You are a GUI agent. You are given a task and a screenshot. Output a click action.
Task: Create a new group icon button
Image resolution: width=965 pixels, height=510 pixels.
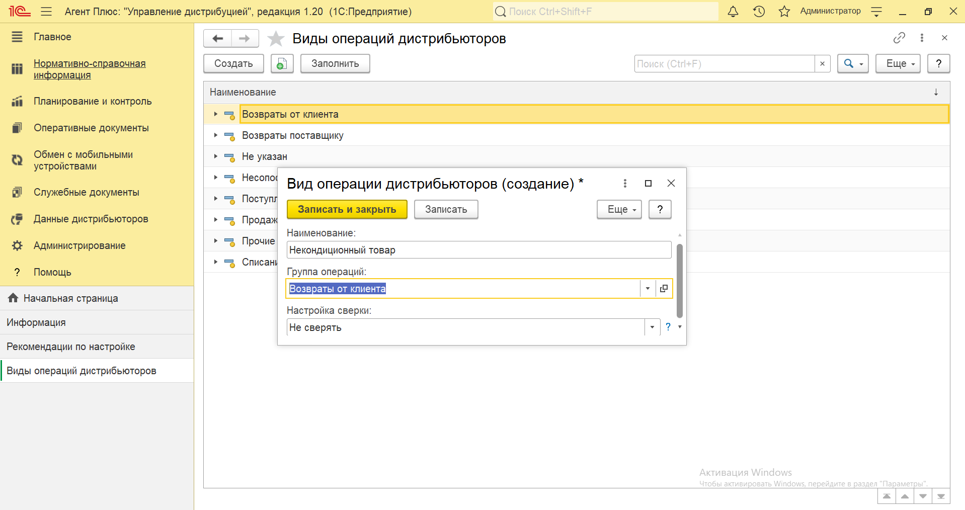point(282,63)
